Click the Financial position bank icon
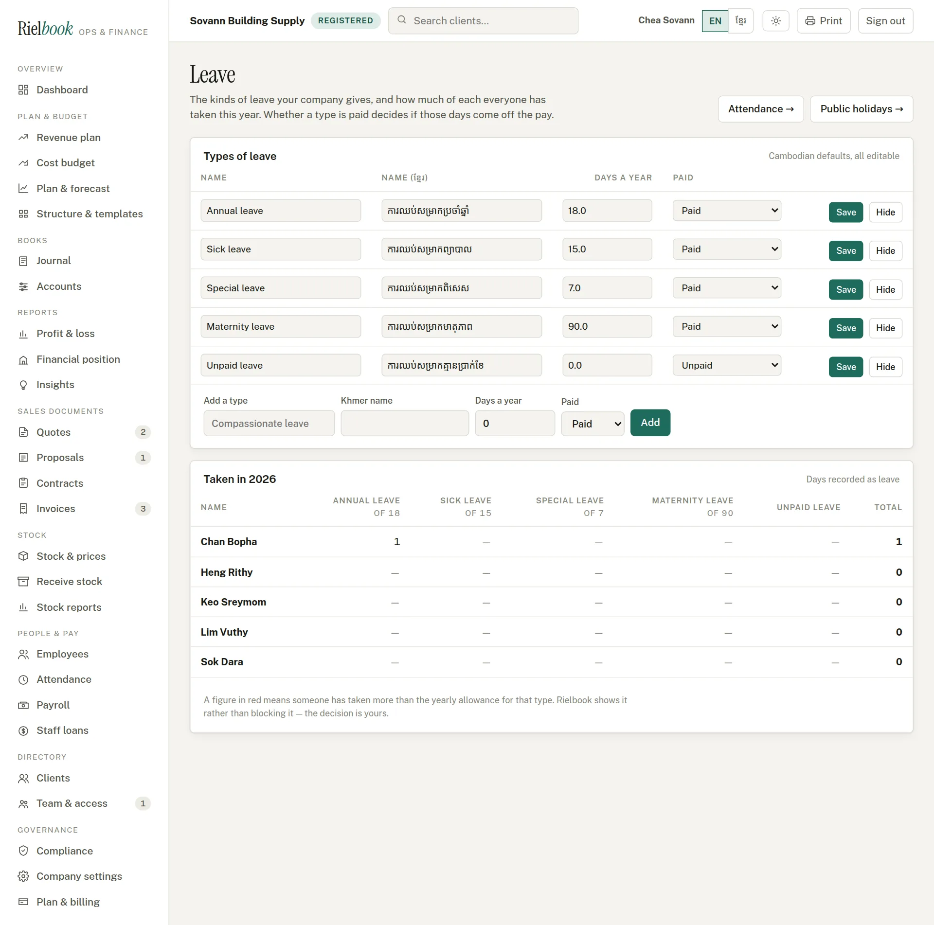Screen dimensions: 934x925 point(23,359)
